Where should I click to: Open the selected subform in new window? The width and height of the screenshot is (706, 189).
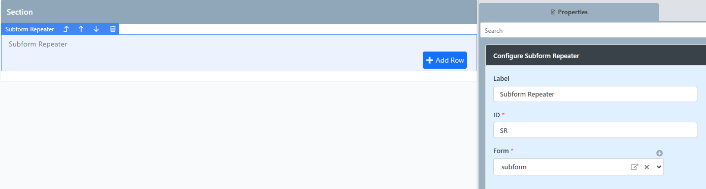(634, 167)
